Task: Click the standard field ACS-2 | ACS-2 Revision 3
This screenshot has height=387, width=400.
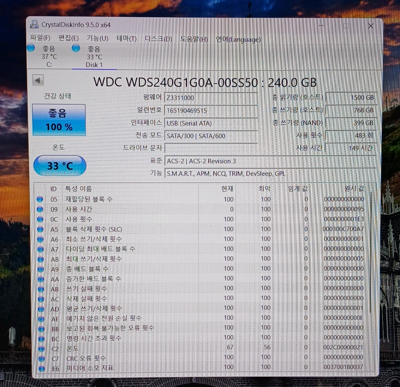Action: (x=270, y=161)
